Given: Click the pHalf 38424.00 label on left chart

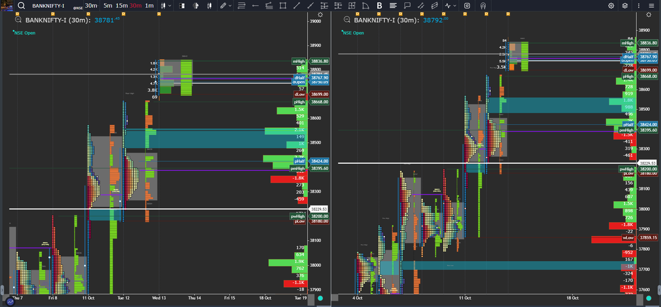Looking at the screenshot, I should click(311, 161).
